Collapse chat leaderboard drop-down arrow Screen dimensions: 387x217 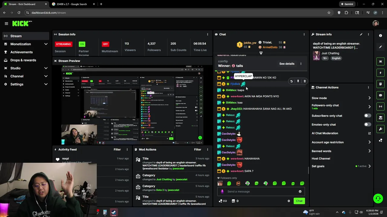261,53
